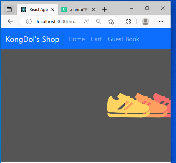Open the Extensions puzzle icon
Screen dimensions: 176x163
coord(128,21)
